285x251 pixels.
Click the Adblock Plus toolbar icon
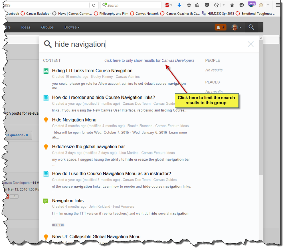coord(167,5)
